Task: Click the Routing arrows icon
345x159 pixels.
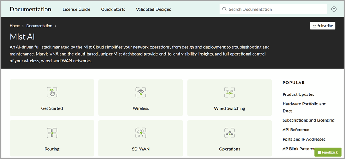Action: pos(52,133)
